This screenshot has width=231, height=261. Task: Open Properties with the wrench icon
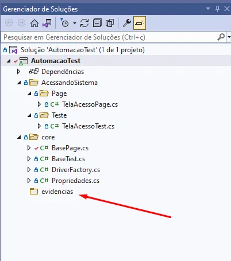pyautogui.click(x=127, y=23)
